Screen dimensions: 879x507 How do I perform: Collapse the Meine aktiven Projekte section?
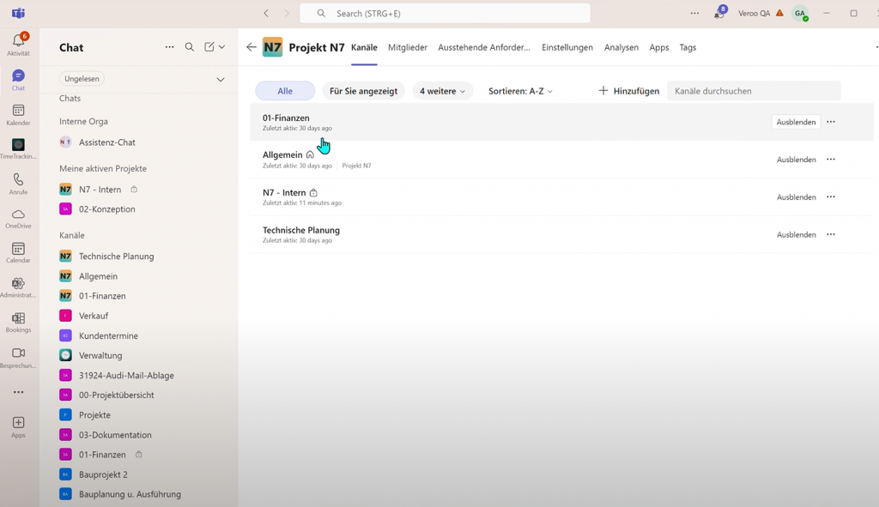click(103, 168)
